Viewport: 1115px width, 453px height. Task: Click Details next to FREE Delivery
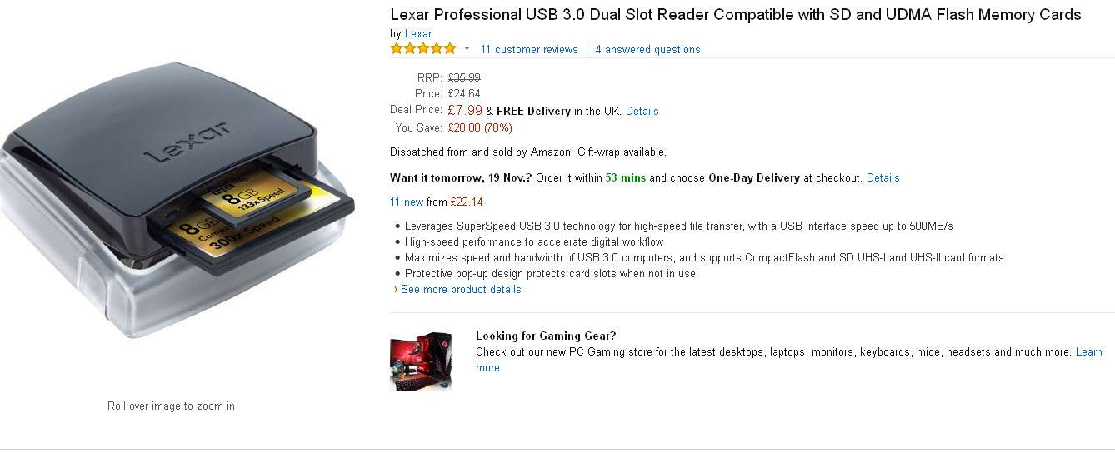pyautogui.click(x=642, y=112)
